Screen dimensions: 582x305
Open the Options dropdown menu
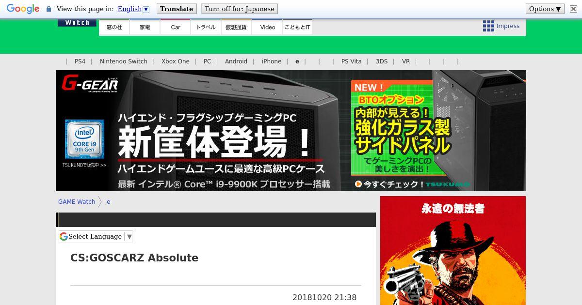coord(545,9)
